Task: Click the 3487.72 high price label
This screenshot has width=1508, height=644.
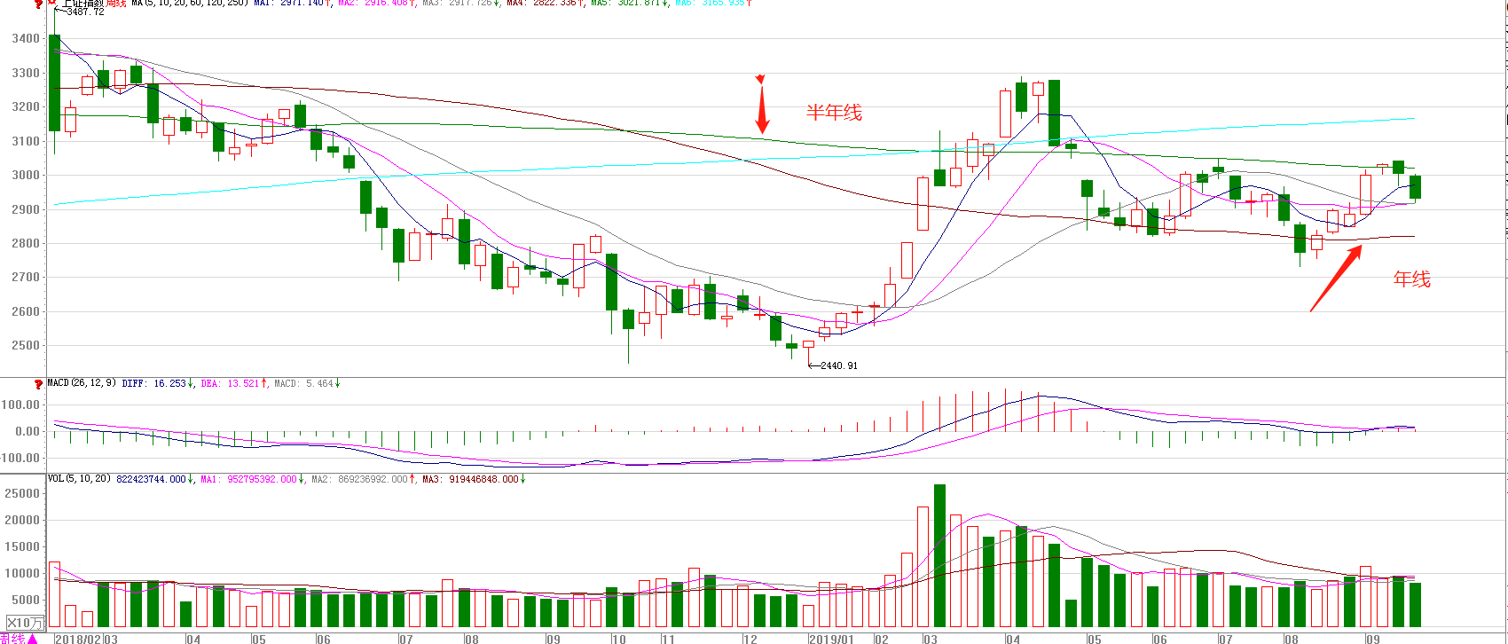Action: (85, 12)
